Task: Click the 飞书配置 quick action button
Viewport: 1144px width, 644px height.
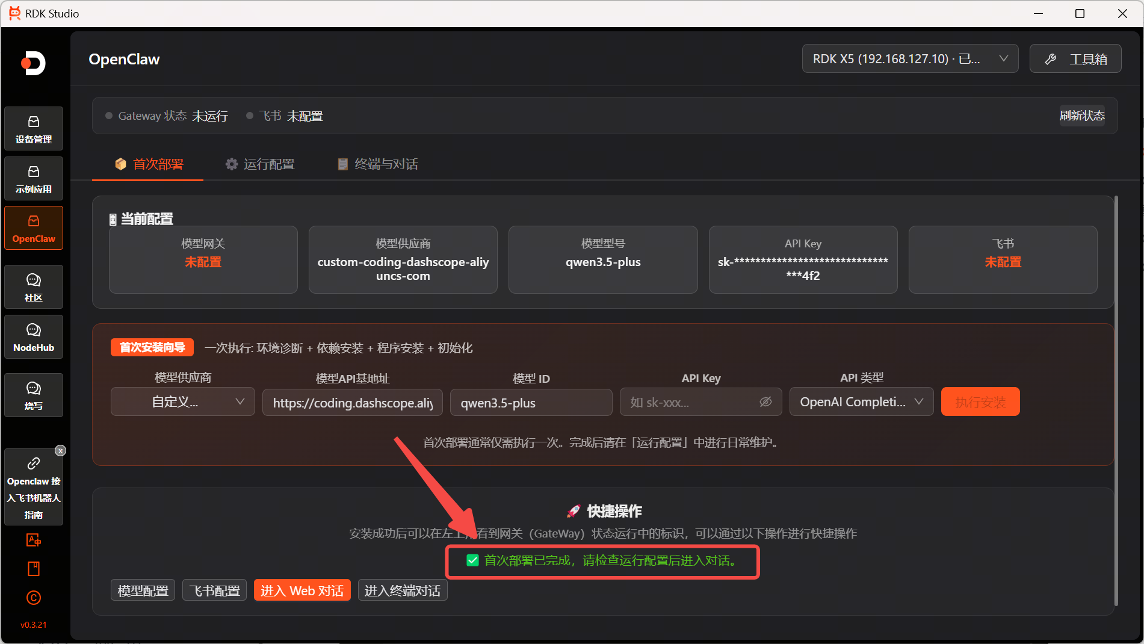Action: pyautogui.click(x=214, y=590)
